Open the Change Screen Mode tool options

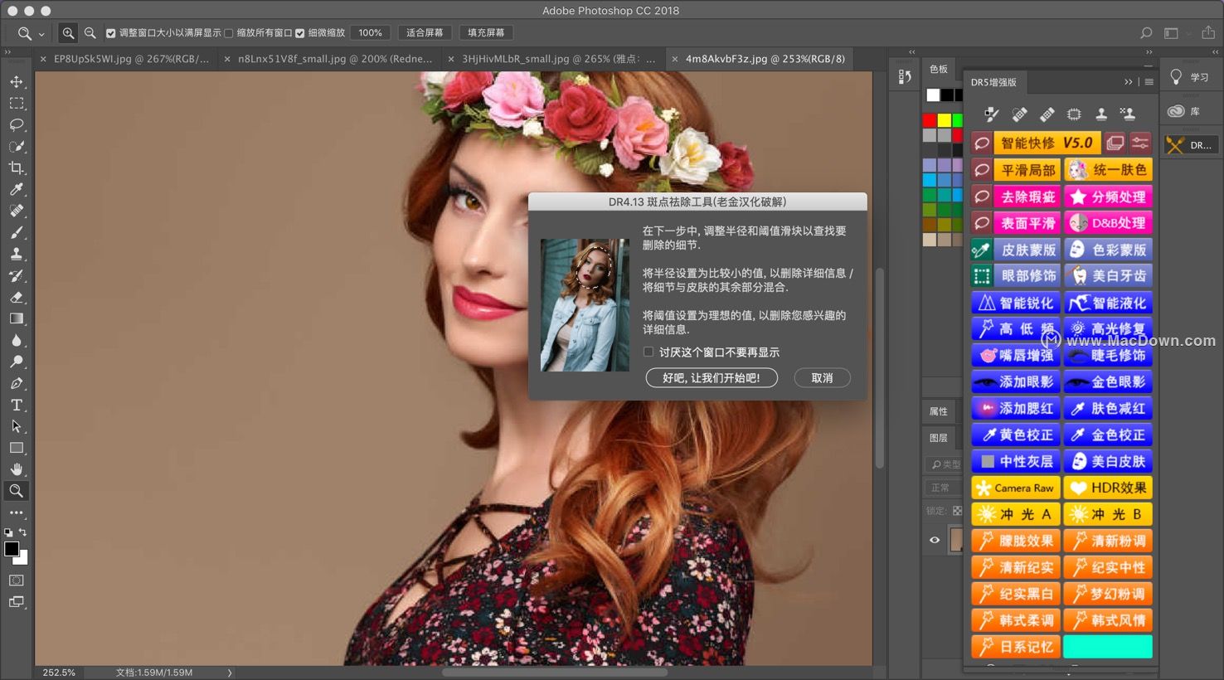pyautogui.click(x=16, y=602)
